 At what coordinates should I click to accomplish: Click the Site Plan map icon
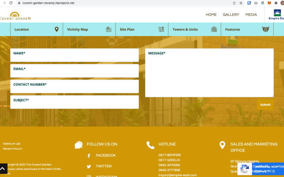[162, 29]
